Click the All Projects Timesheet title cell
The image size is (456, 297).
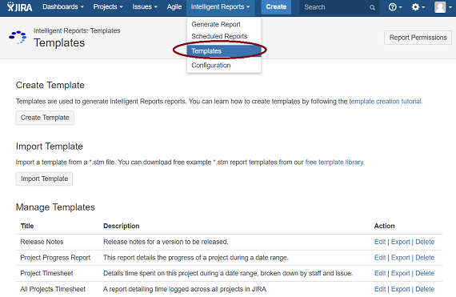click(x=53, y=289)
